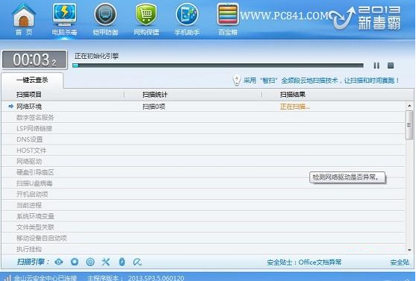The width and height of the screenshot is (416, 281).
Task: Click the last scan engine icon
Action: pyautogui.click(x=137, y=262)
